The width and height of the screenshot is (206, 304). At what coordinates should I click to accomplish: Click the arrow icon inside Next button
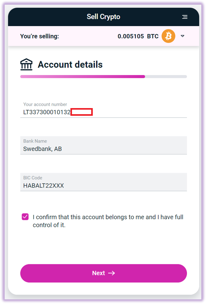(112, 273)
